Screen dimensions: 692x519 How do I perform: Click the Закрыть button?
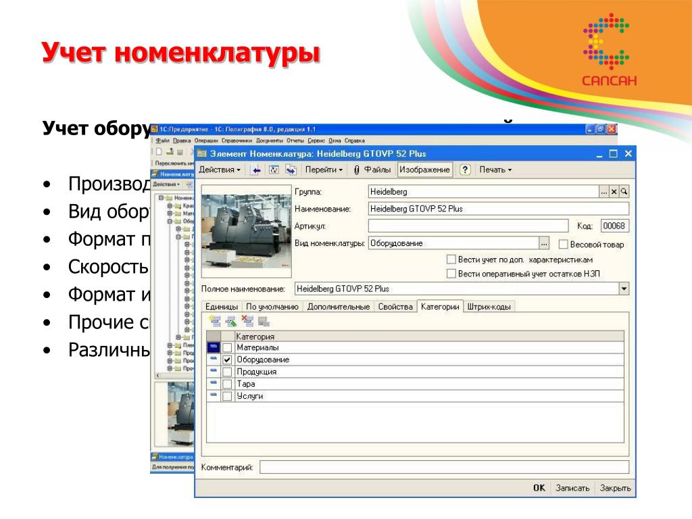tap(615, 488)
